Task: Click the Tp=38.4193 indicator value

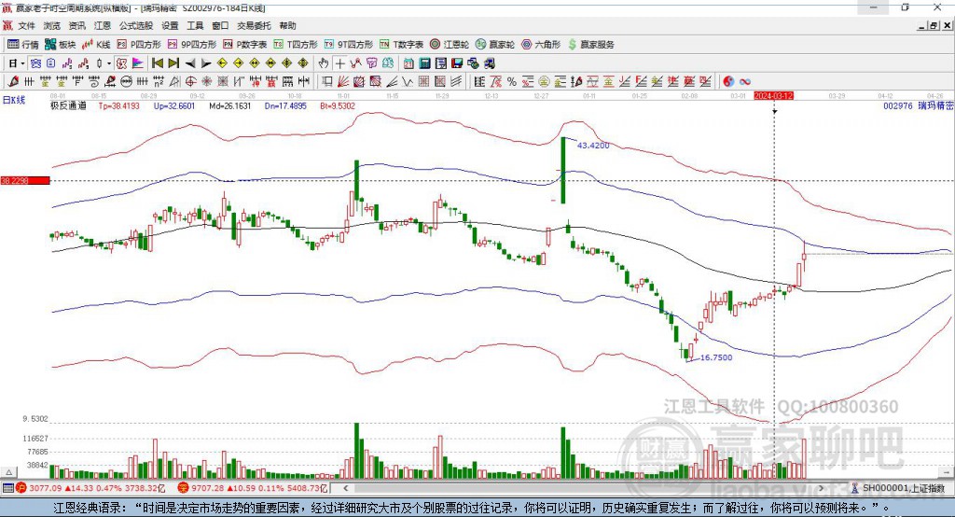Action: (119, 105)
